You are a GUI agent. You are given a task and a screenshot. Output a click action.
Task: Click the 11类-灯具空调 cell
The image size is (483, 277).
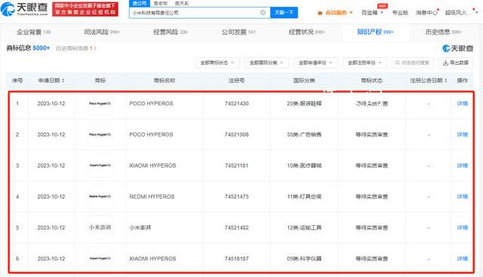[x=304, y=196]
